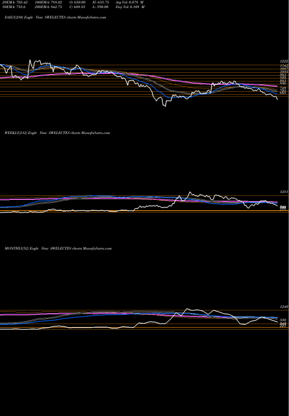The height and width of the screenshot is (416, 289).
Task: Click the 200EMA value readout
Action: click(x=50, y=7)
